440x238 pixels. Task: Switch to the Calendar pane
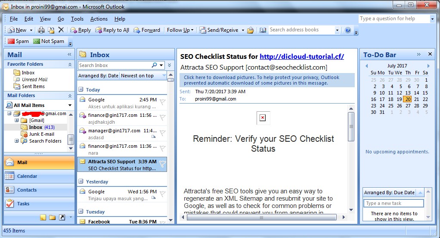[x=39, y=176]
